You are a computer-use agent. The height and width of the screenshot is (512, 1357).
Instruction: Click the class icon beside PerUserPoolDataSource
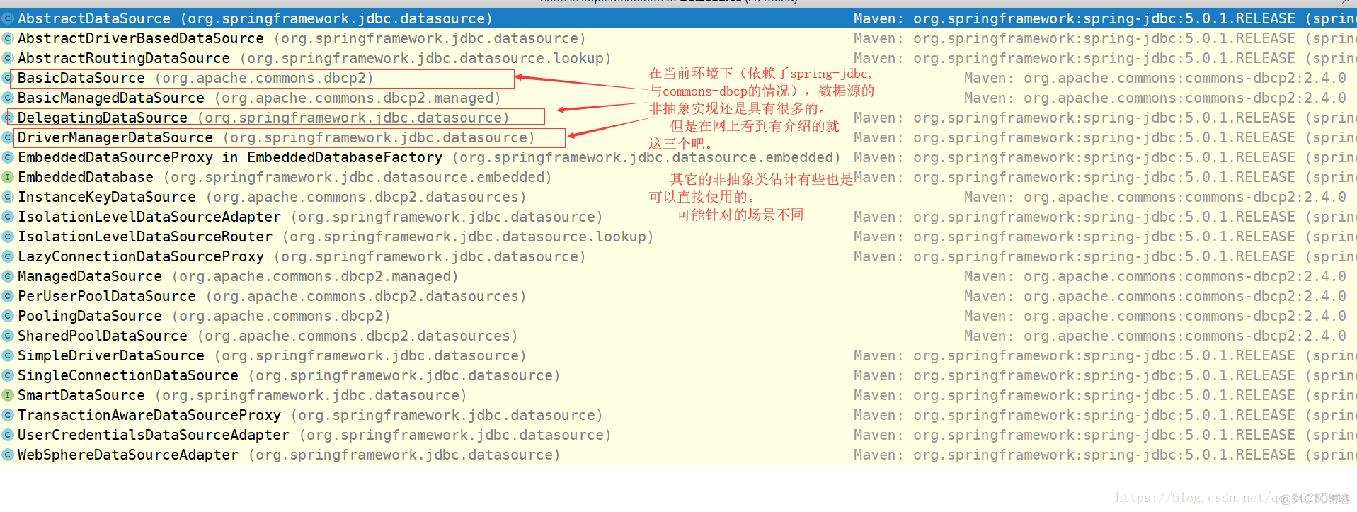pyautogui.click(x=7, y=296)
